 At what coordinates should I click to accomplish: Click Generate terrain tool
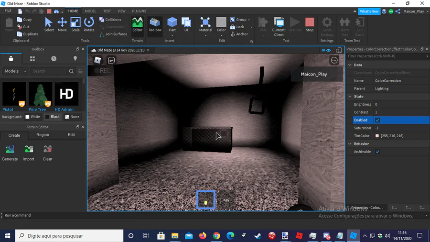coord(10,153)
